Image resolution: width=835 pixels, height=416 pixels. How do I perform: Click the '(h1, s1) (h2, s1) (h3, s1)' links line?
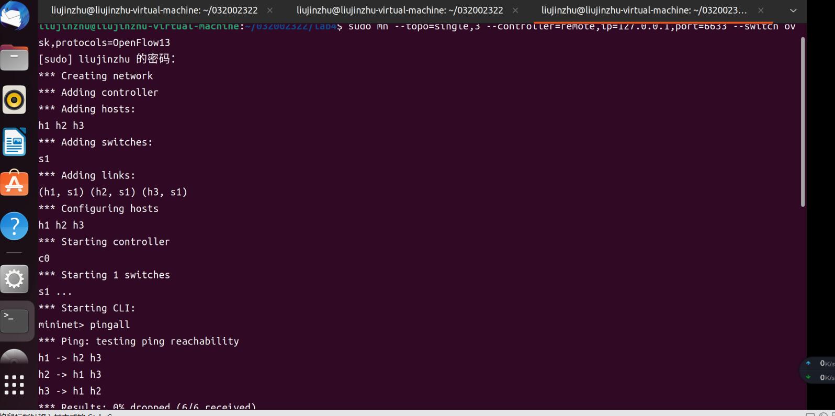click(113, 192)
